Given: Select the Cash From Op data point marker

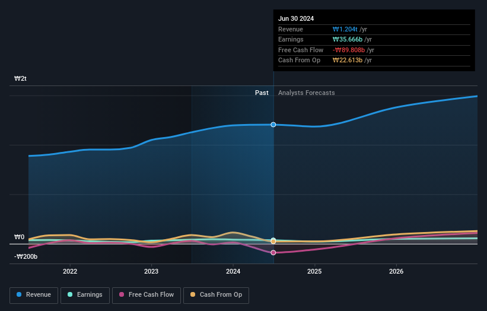Looking at the screenshot, I should [273, 242].
